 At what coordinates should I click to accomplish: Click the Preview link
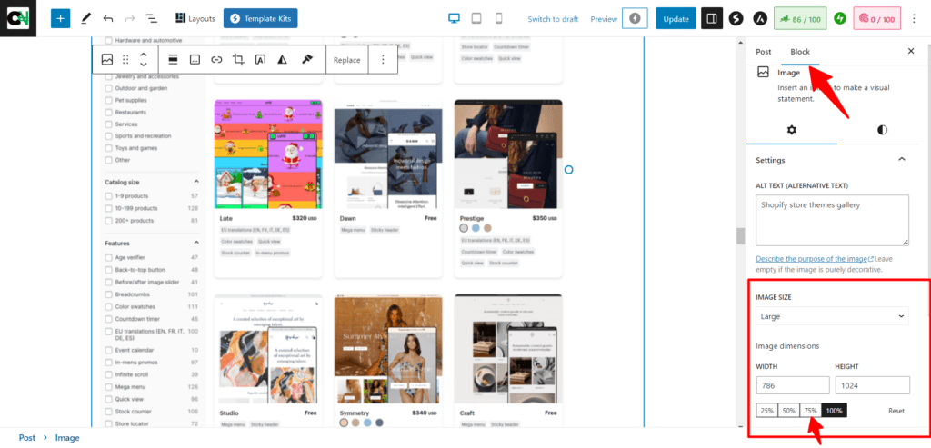tap(604, 19)
